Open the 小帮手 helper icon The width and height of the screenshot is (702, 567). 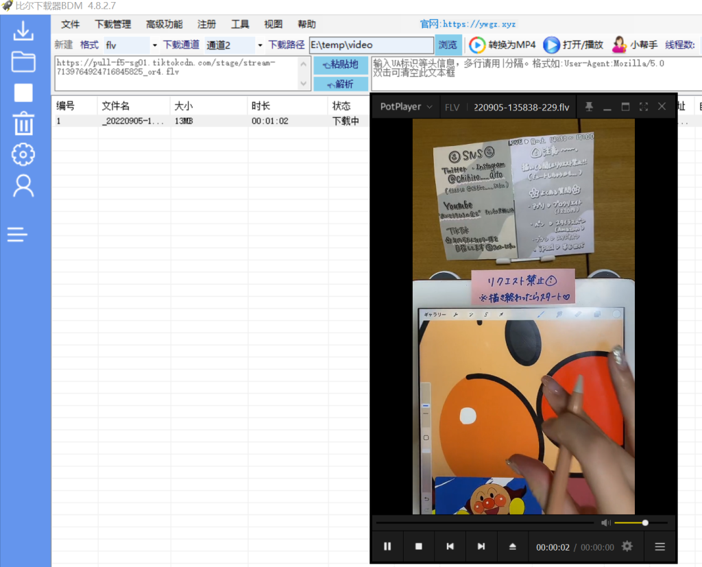[619, 45]
